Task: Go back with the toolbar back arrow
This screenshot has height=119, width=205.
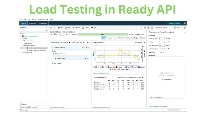Action: tap(51, 28)
